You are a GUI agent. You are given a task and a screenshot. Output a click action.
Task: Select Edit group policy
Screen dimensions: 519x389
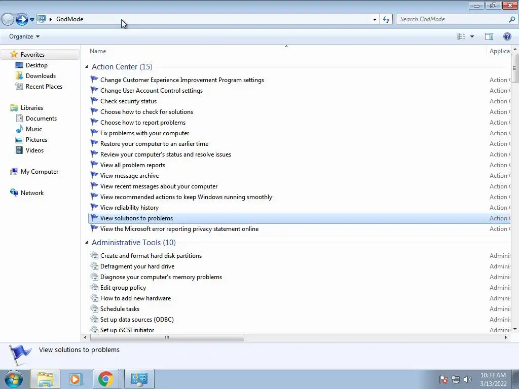point(123,288)
